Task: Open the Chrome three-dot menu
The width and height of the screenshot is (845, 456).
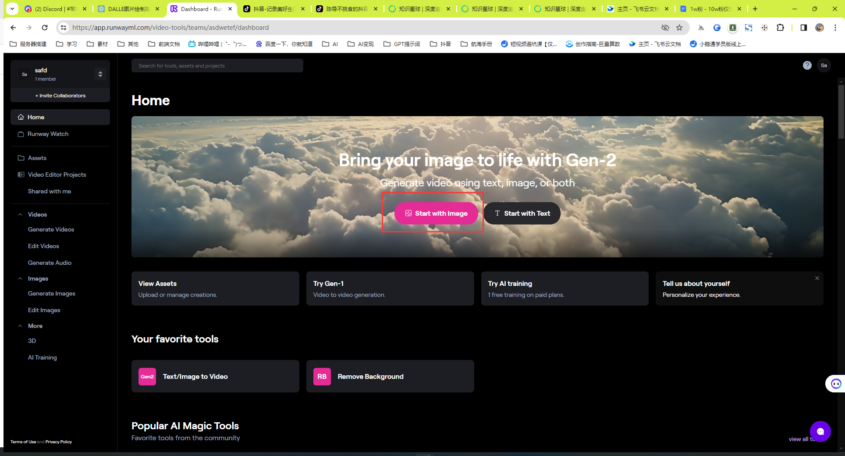Action: 835,28
